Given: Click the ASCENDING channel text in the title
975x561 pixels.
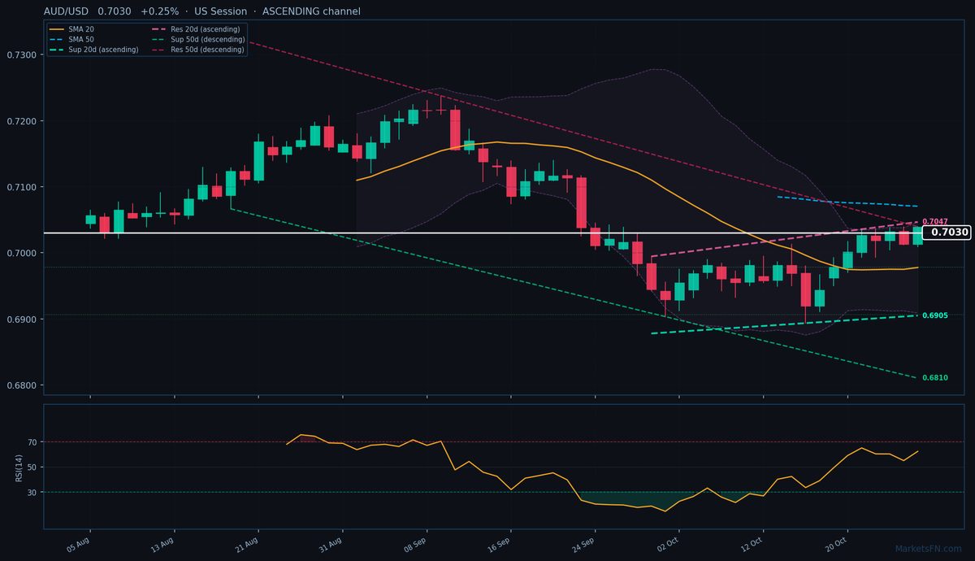Looking at the screenshot, I should (311, 11).
